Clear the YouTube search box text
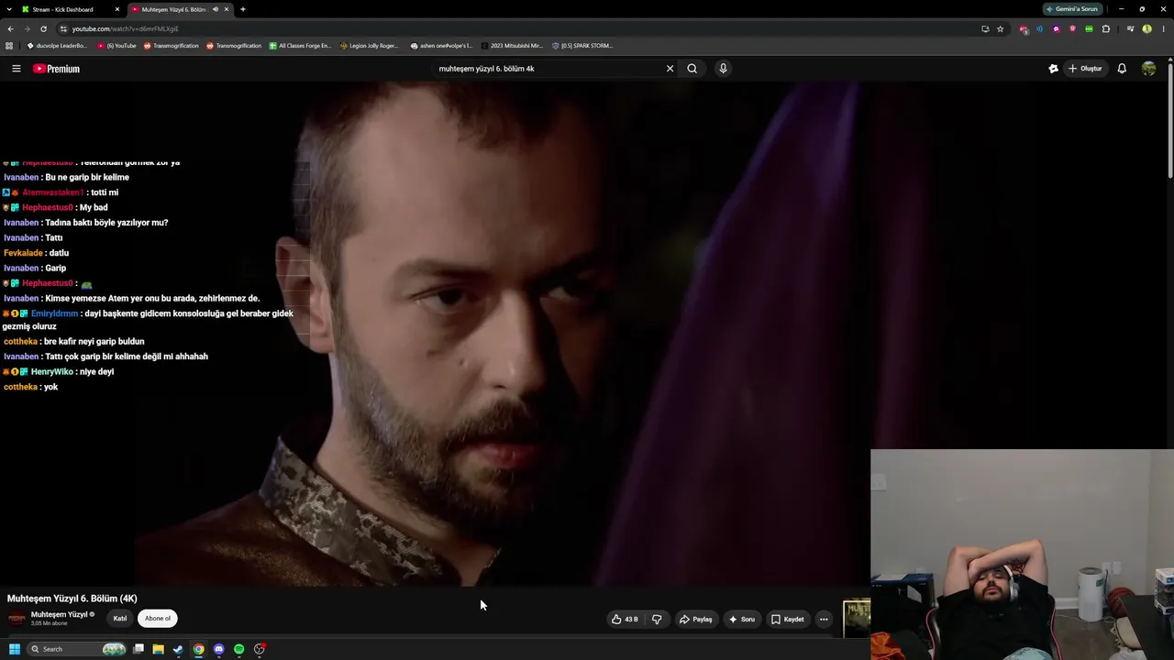The width and height of the screenshot is (1174, 660). (670, 69)
